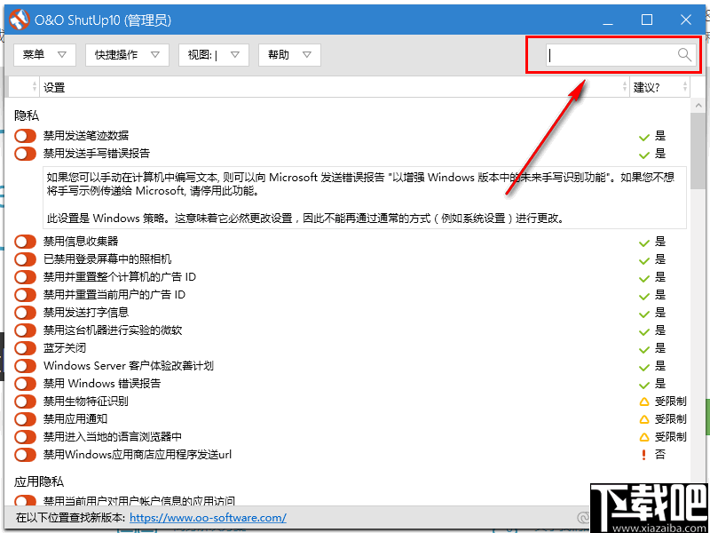Enable the 禁用信息收集器 toggle
The image size is (710, 533).
tap(24, 241)
